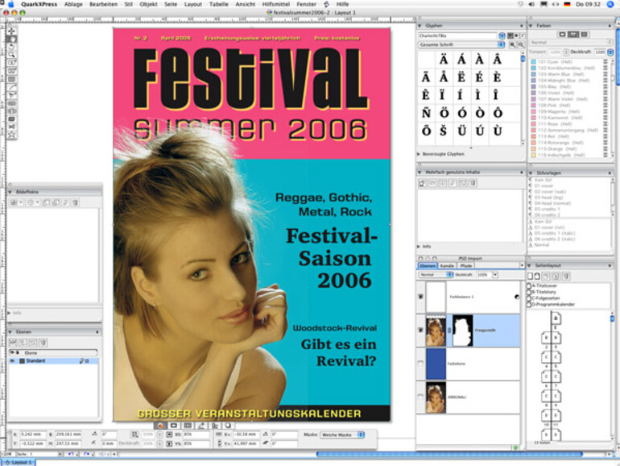The image size is (620, 466).
Task: Click the blank single page icon in Seitenlayout
Action: pyautogui.click(x=531, y=276)
